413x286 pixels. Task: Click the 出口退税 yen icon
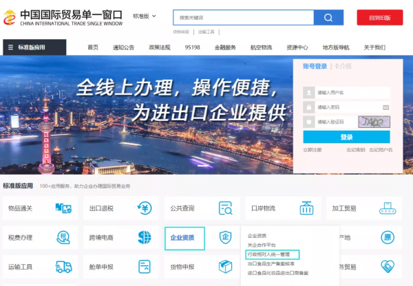(144, 208)
